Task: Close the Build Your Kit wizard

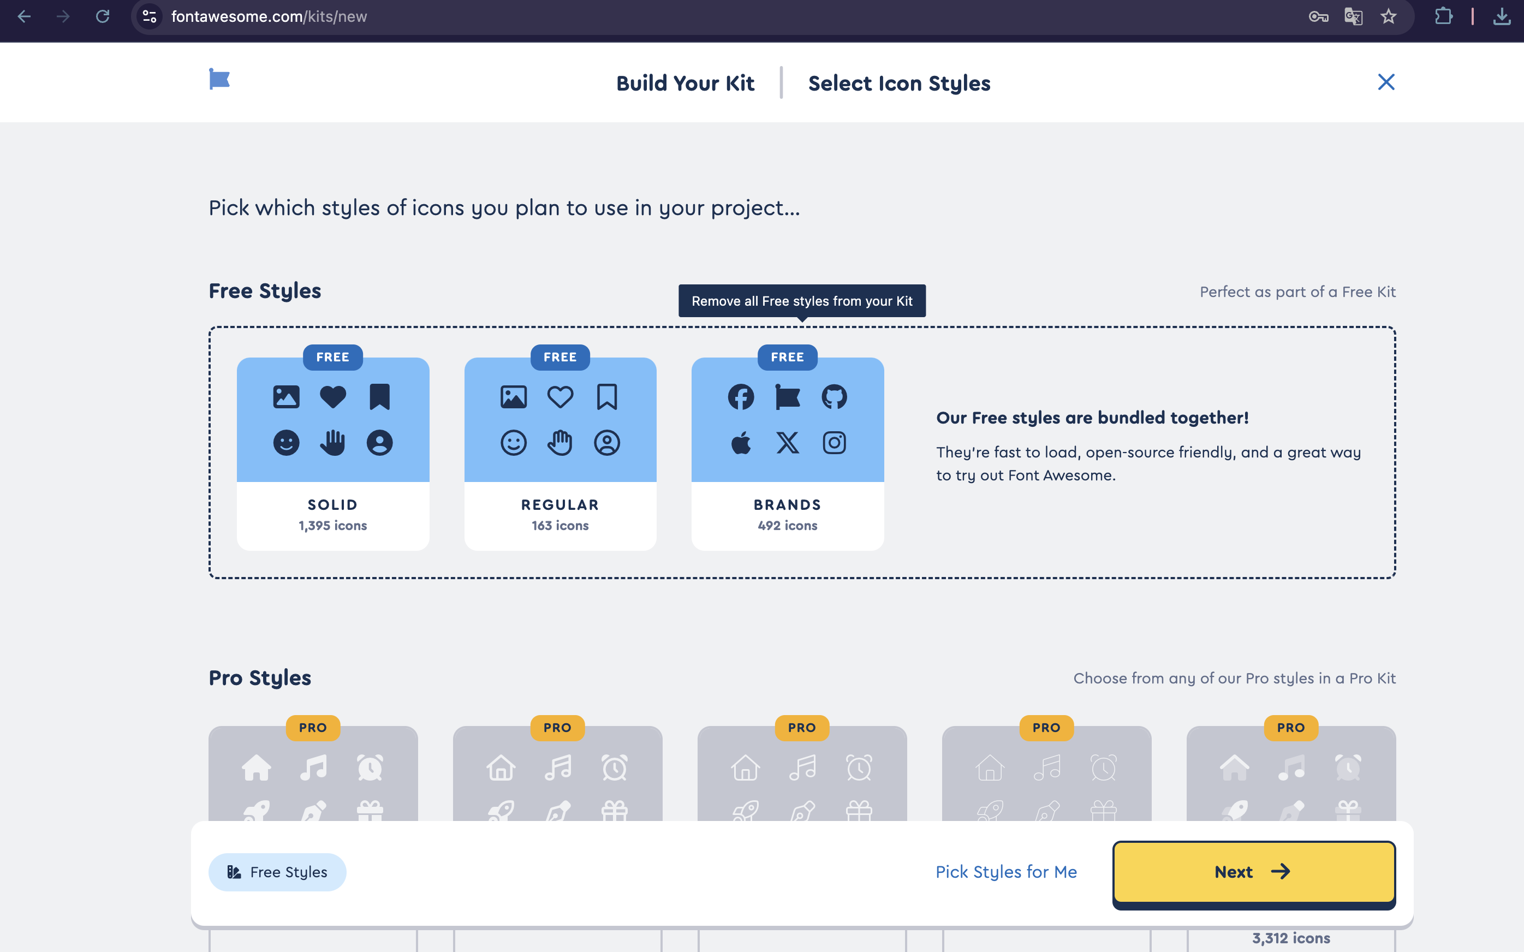Action: tap(1385, 82)
